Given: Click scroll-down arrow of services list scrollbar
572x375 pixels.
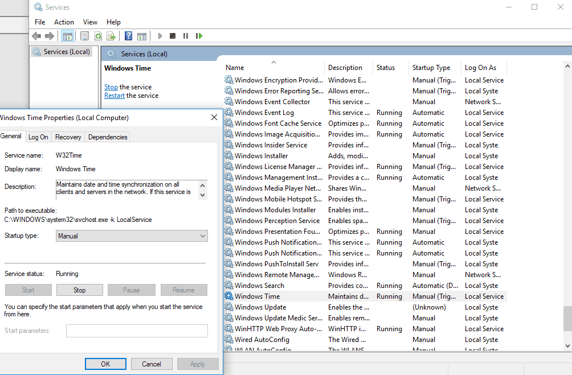Looking at the screenshot, I should 567,345.
